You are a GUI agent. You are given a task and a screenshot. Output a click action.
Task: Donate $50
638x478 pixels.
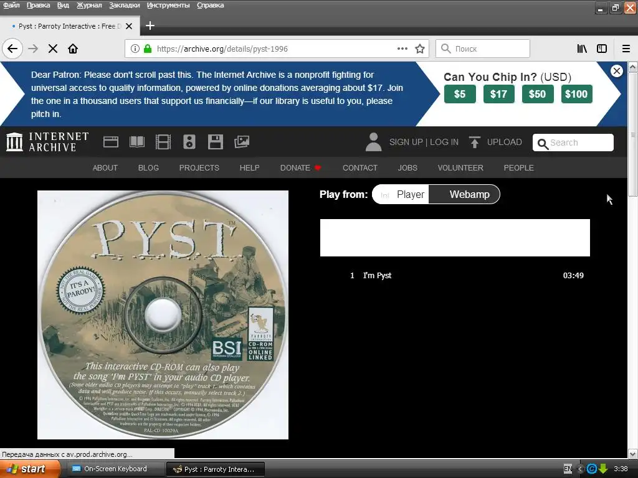[538, 94]
